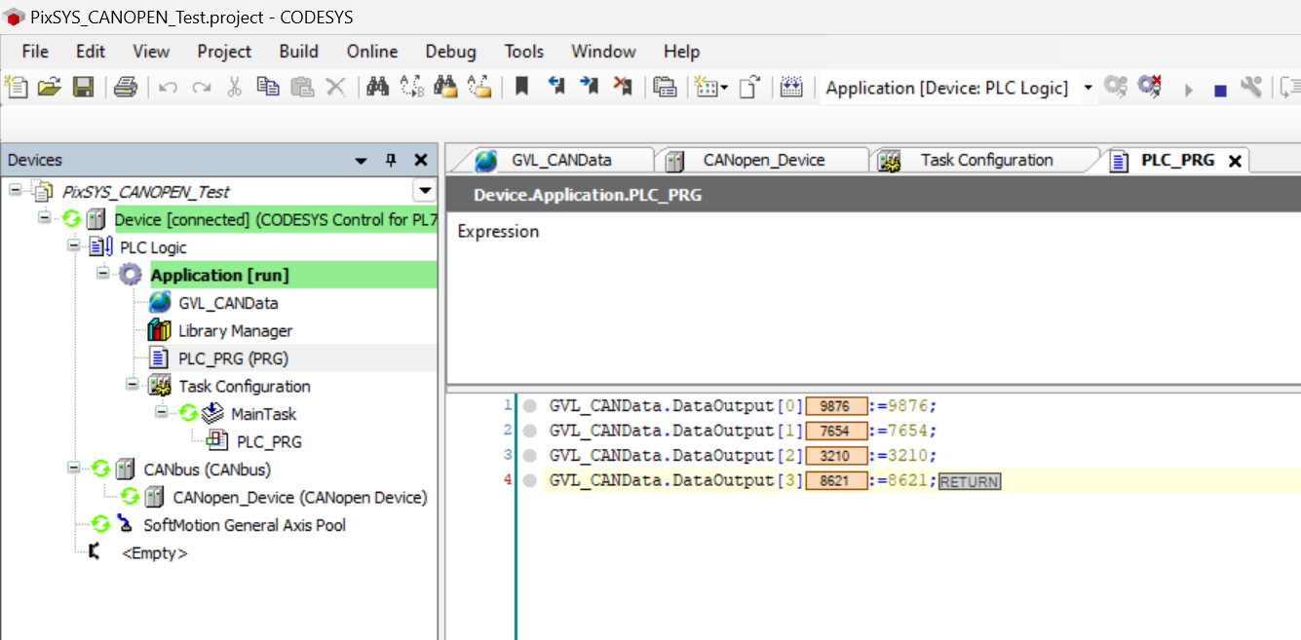Close the PLC_PRG tab
Viewport: 1301px width, 640px height.
[1235, 162]
